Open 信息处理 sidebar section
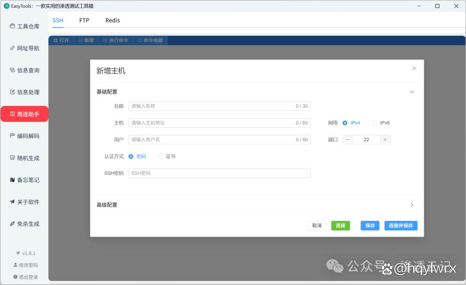The height and width of the screenshot is (285, 466). coord(24,92)
